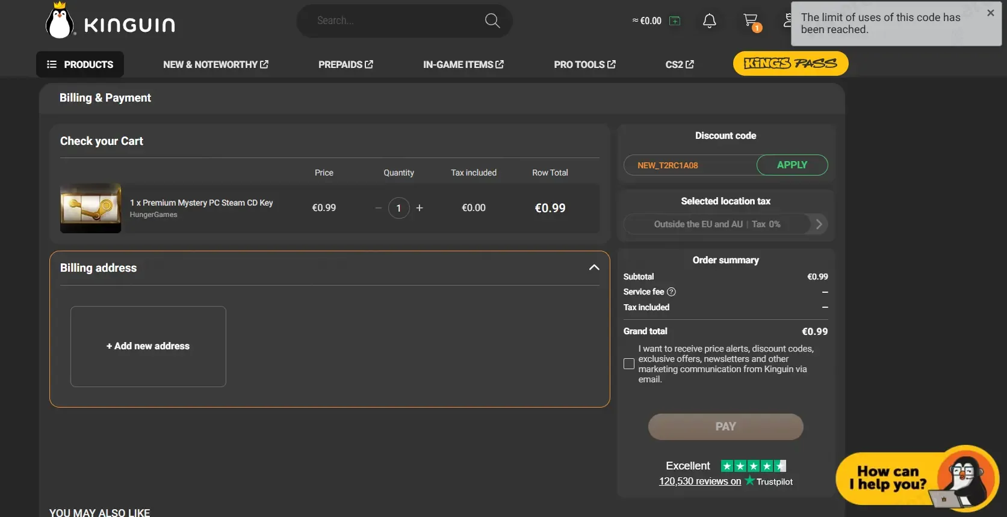Open the CS2 menu item
Image resolution: width=1007 pixels, height=517 pixels.
[x=680, y=64]
